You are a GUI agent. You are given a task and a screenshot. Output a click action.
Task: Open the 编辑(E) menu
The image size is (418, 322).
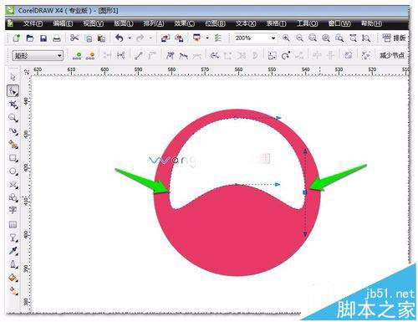63,23
